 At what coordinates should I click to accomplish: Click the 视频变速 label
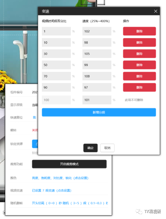(16, 190)
